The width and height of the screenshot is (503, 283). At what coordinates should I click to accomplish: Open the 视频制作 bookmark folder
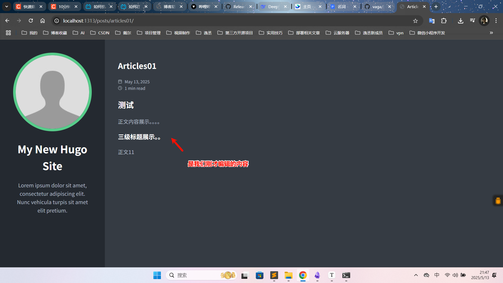coord(178,33)
